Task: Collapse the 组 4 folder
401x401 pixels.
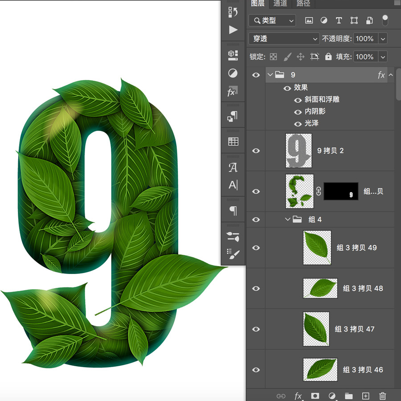Action: coord(288,219)
